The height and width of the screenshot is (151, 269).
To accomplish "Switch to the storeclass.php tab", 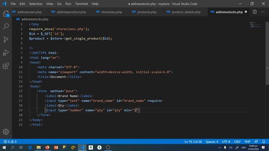I will click(111, 12).
